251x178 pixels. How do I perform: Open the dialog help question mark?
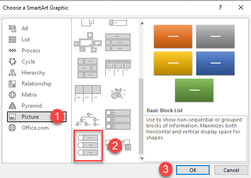click(x=220, y=7)
